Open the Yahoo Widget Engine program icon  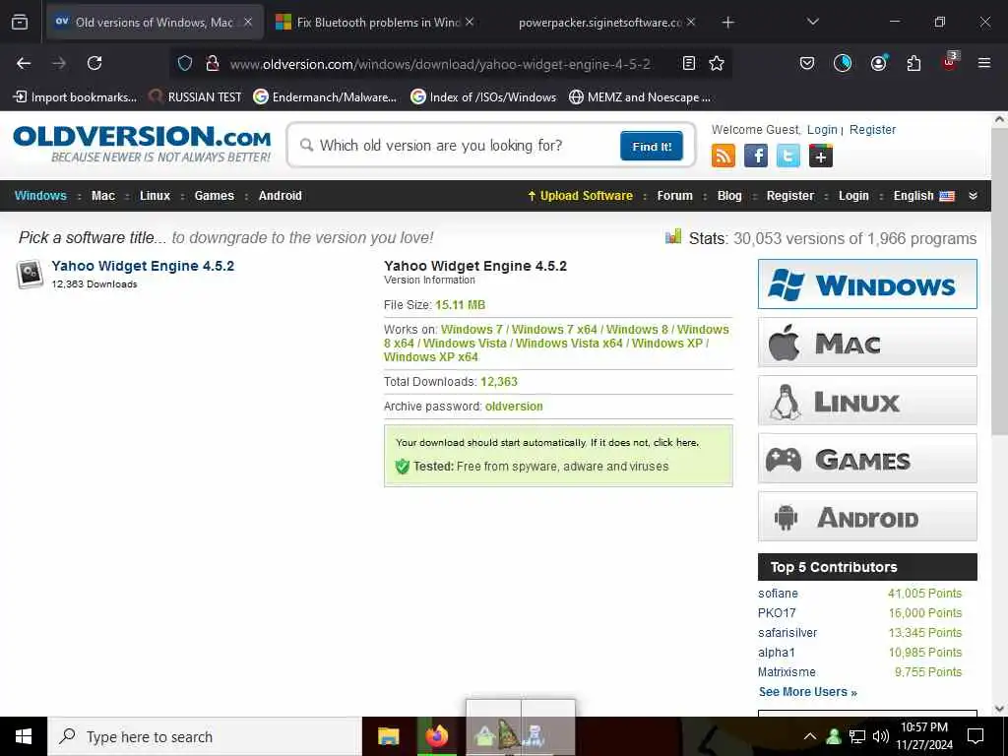click(30, 274)
